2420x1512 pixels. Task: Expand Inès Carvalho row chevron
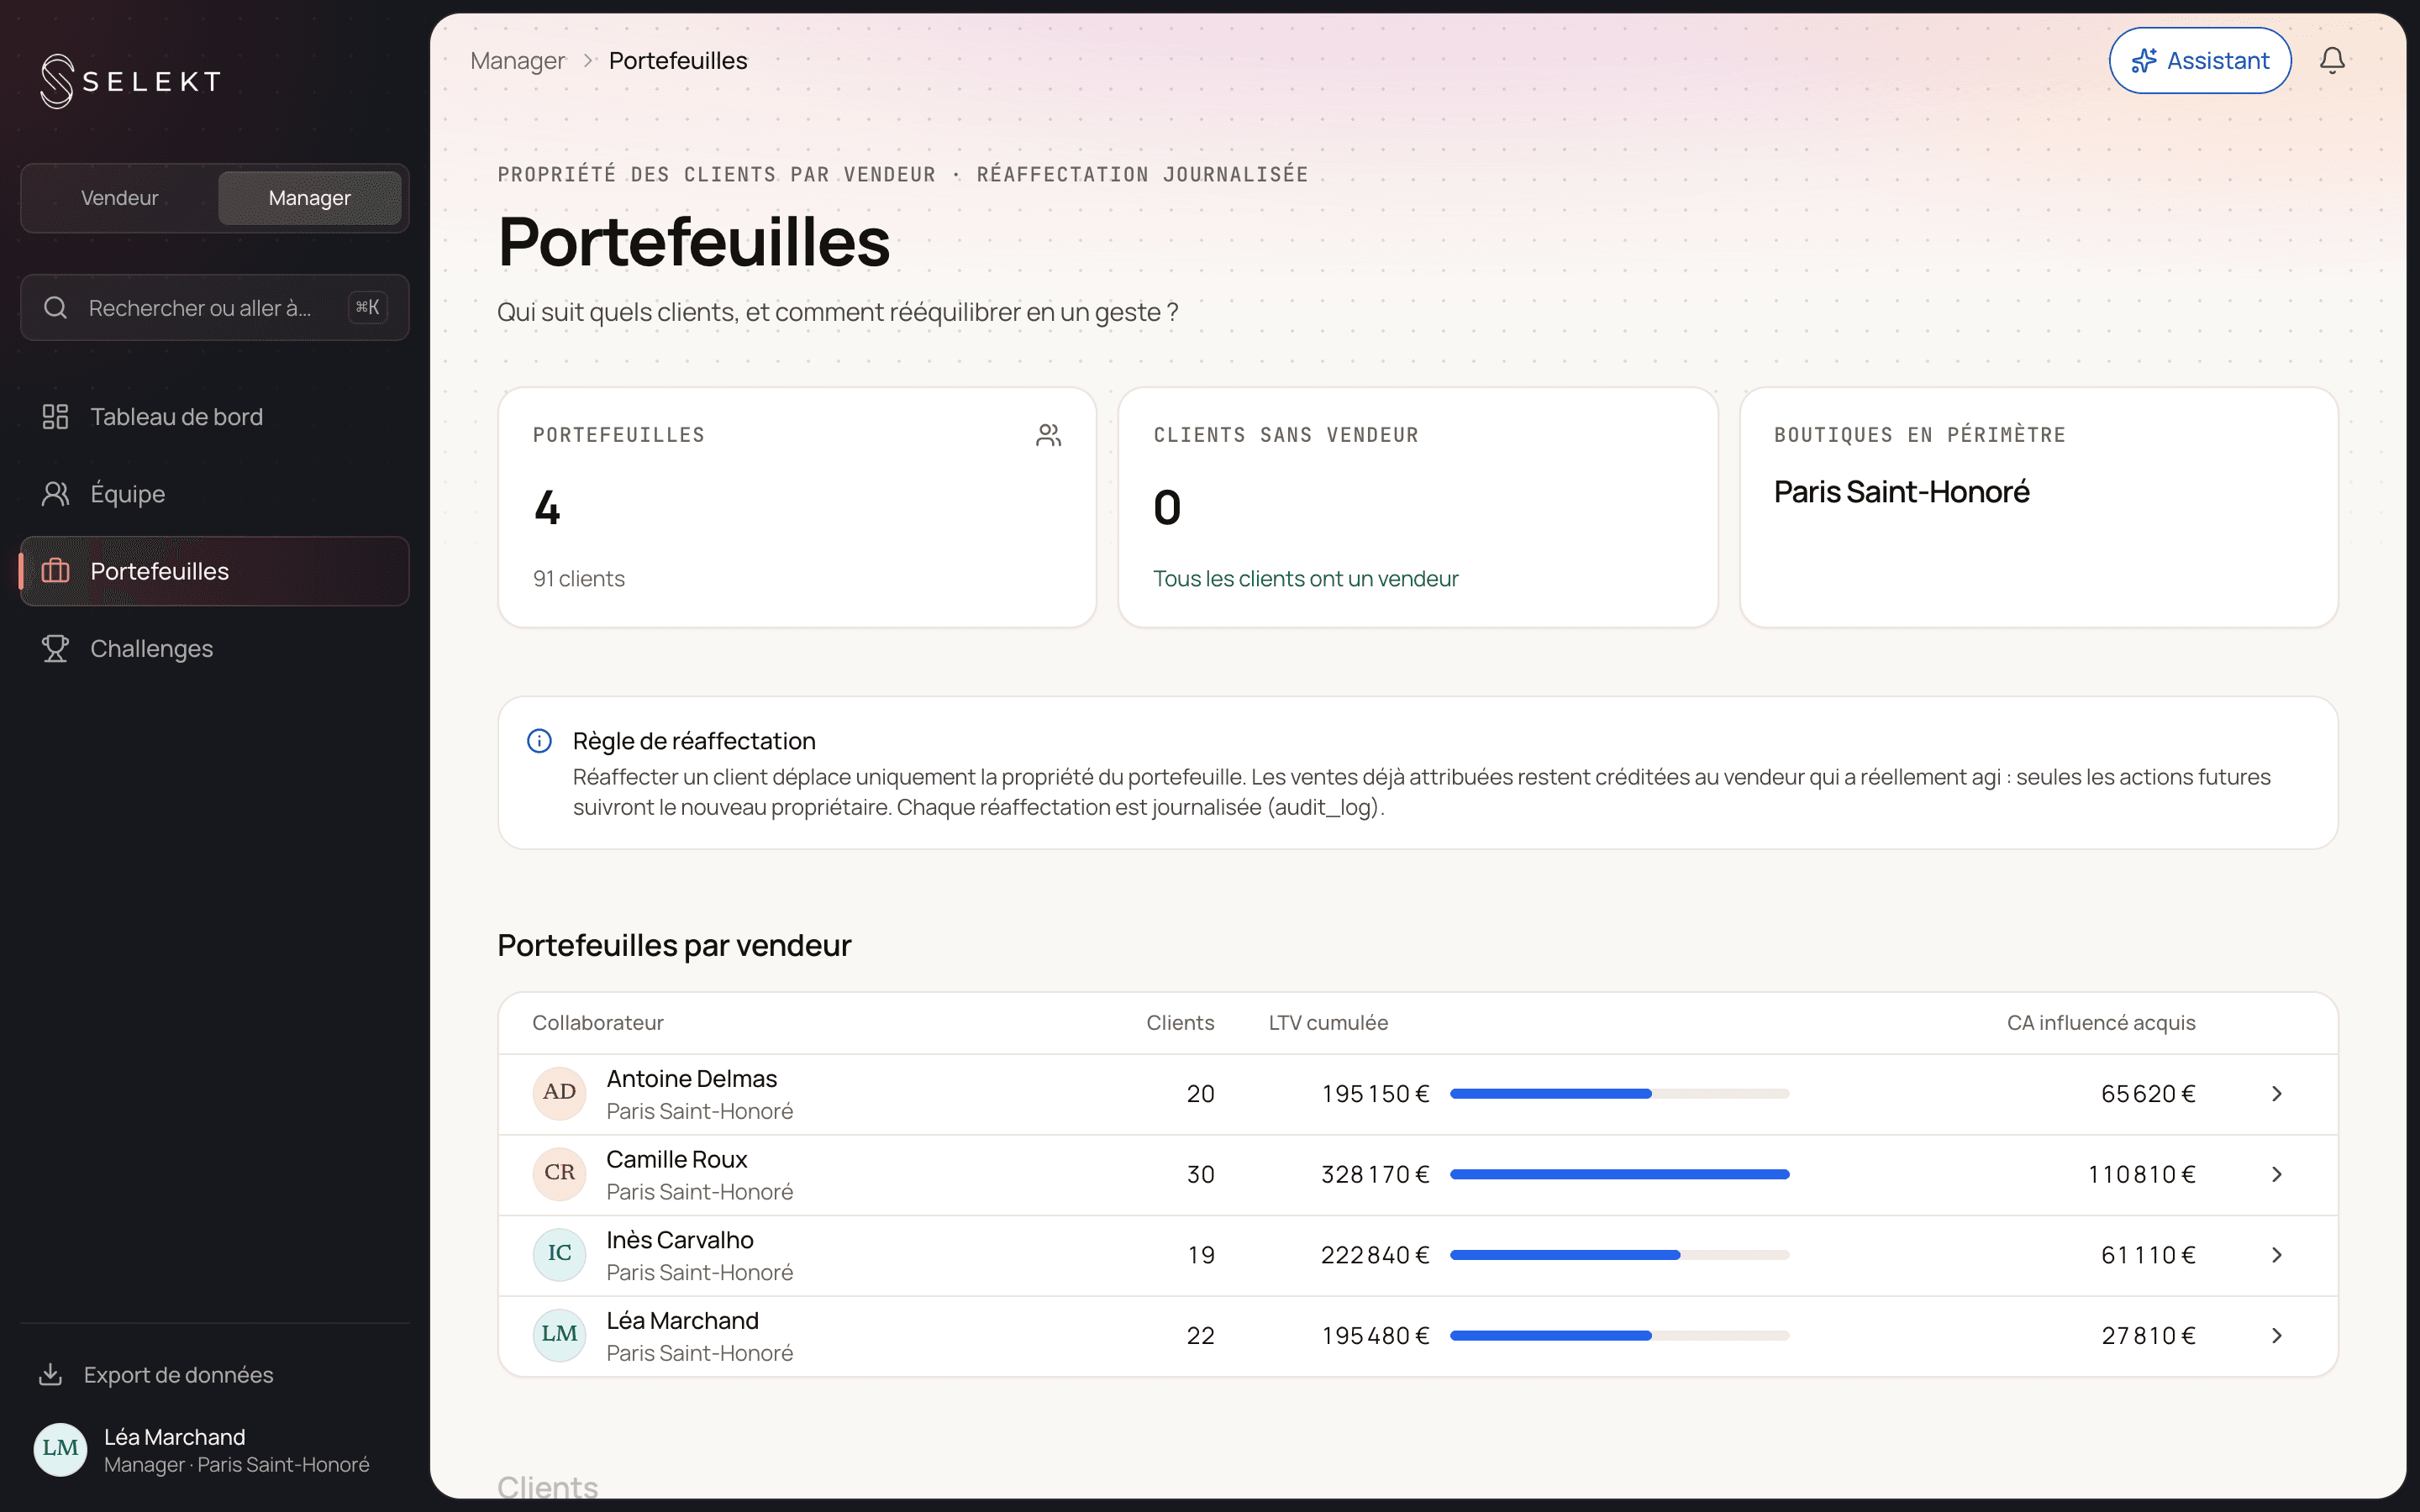2277,1255
